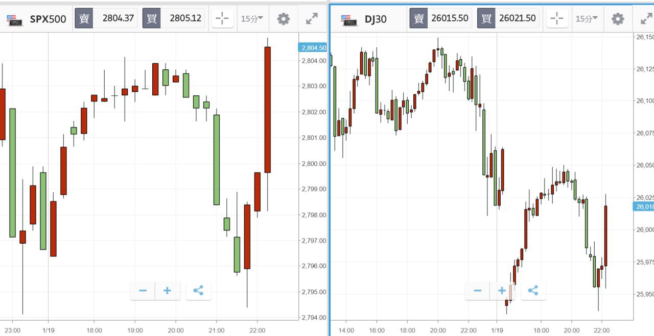Open 15分 timeframe dropdown on SPX500
The image size is (654, 336).
[252, 19]
